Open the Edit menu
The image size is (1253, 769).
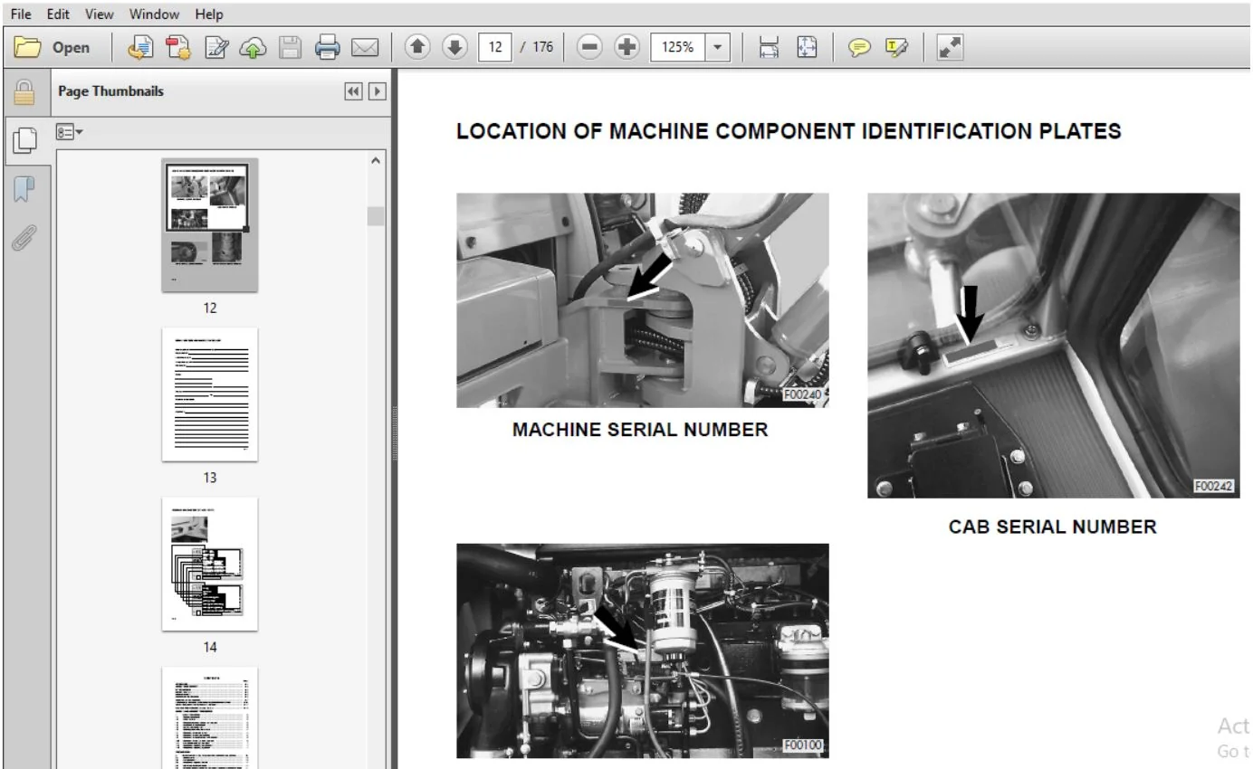point(58,14)
